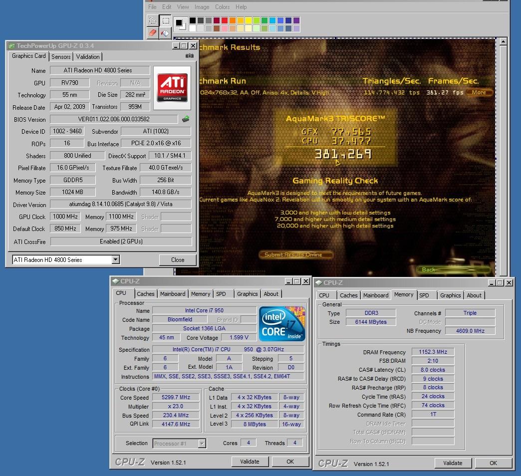Click the NB Frequency value 4609.0 MHz
Image resolution: width=521 pixels, height=476 pixels.
470,331
